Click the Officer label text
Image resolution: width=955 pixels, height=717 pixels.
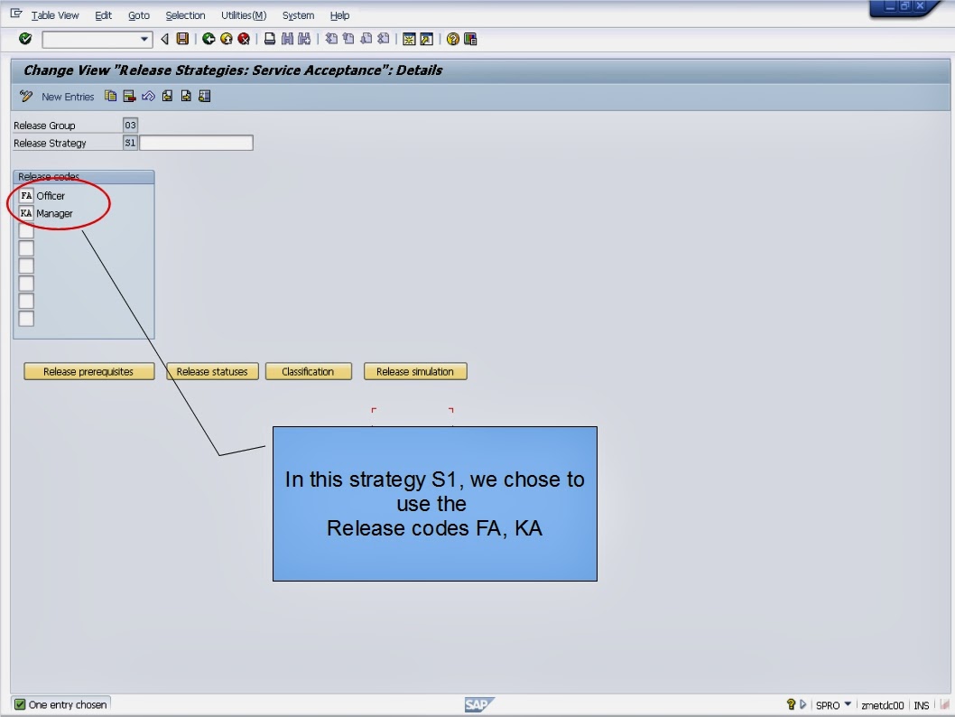[51, 196]
